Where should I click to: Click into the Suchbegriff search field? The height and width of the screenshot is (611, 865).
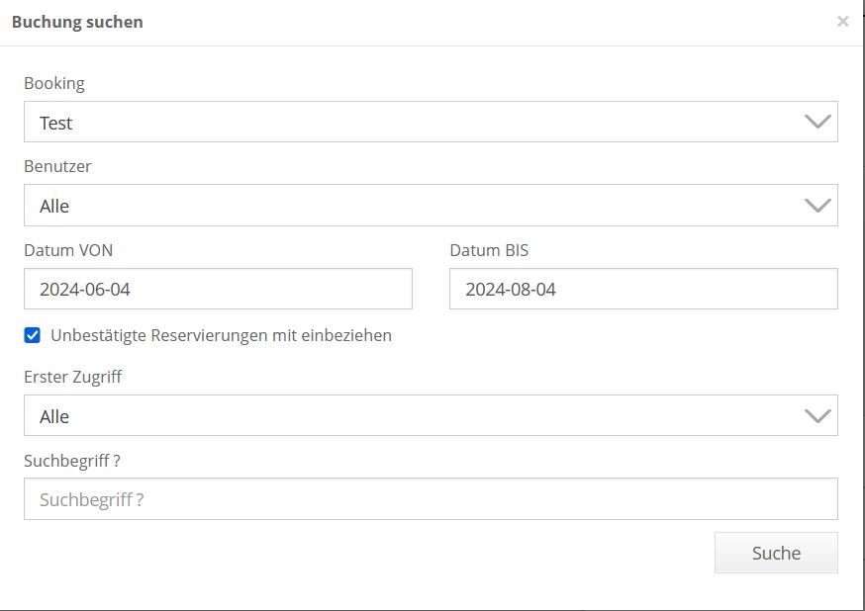pos(431,499)
